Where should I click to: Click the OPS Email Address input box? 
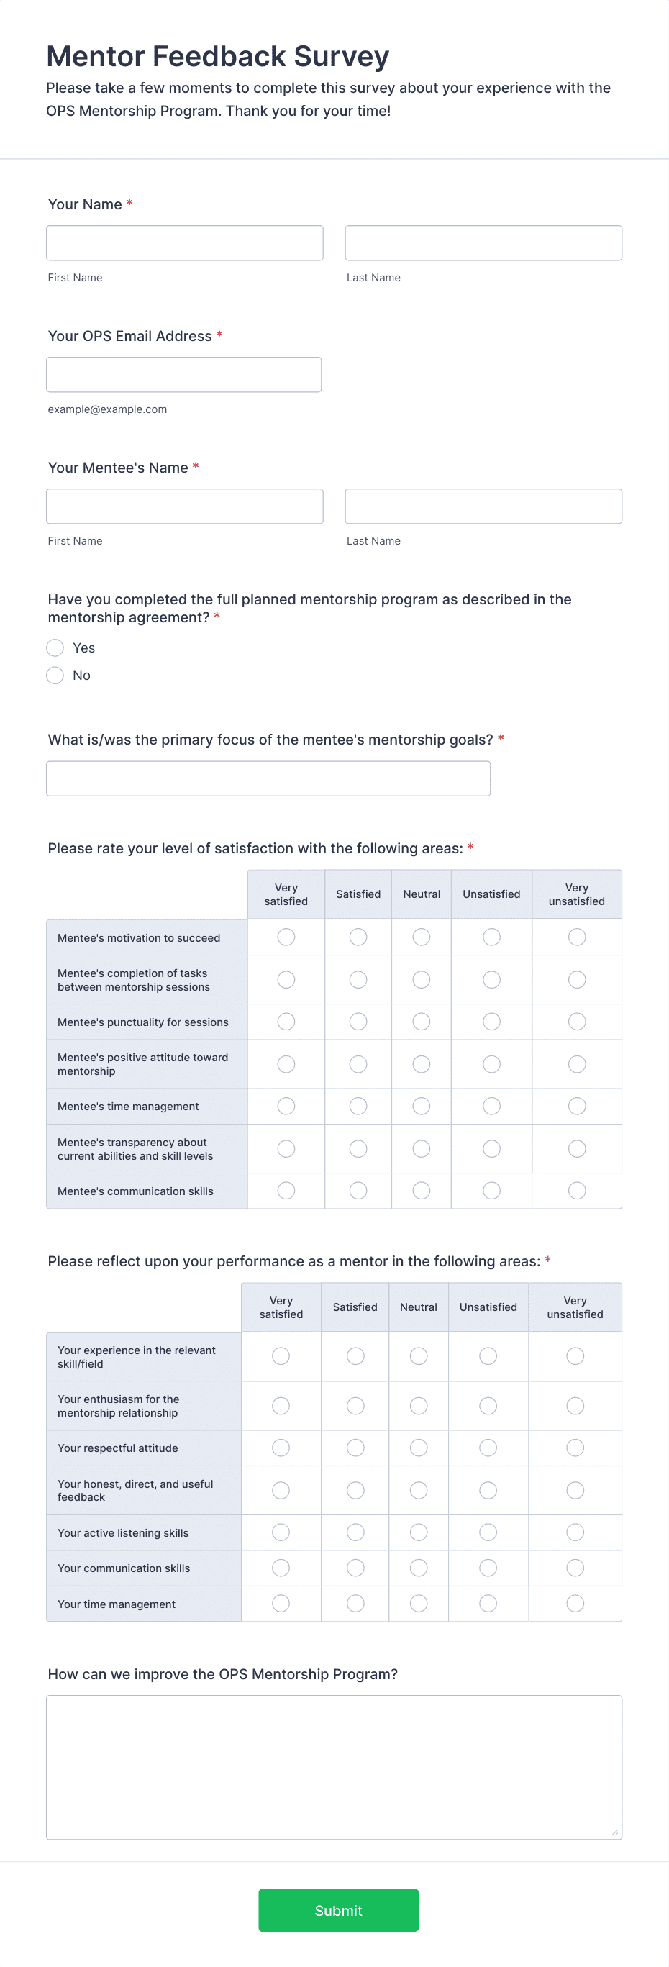[x=183, y=373]
